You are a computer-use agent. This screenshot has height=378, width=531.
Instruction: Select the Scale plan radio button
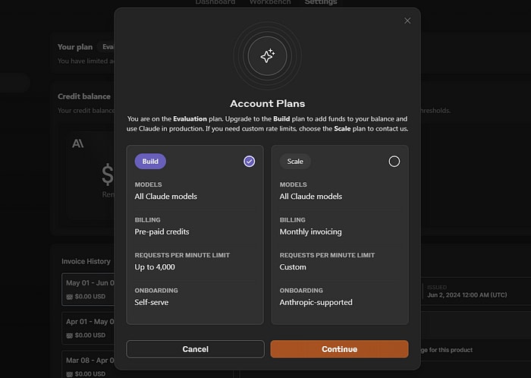394,162
